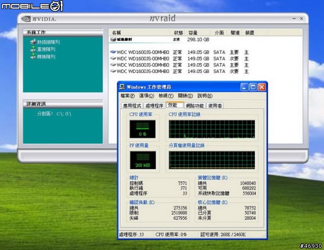This screenshot has height=250, width=324.
Task: Minimize the Windows 工作管理員 window
Action: click(244, 87)
